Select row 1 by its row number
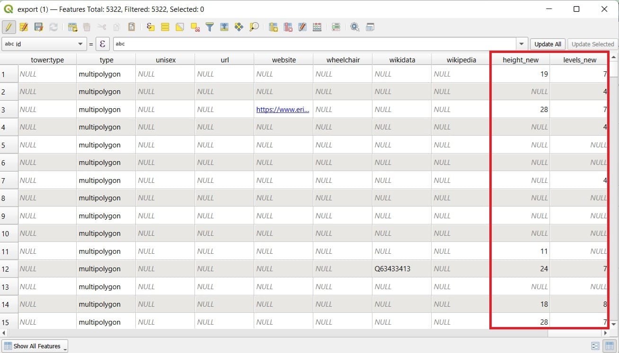Screen dimensions: 619x353 click(x=9, y=74)
